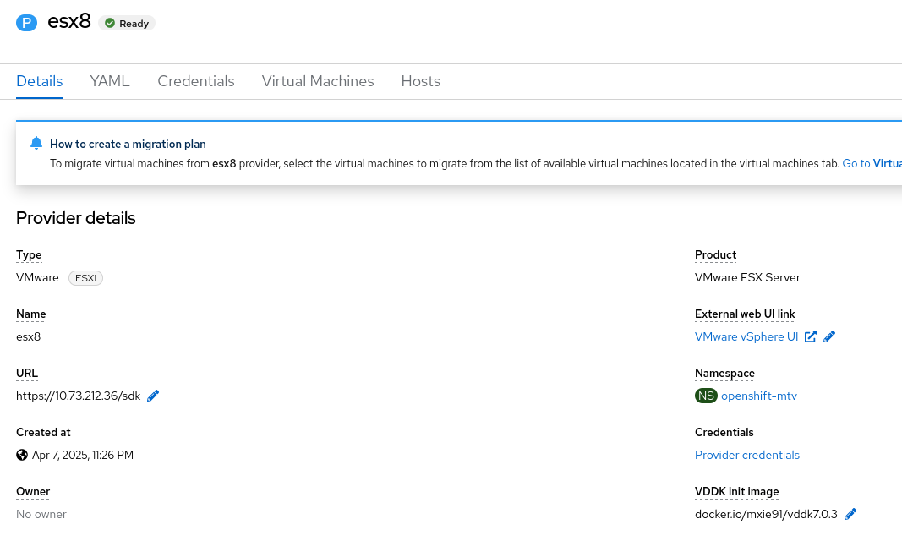
Task: Open the Credentials tab
Action: pos(196,81)
